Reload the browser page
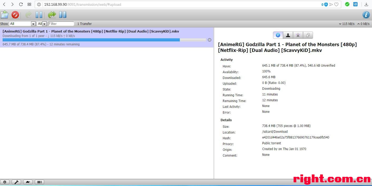372x186 pixels. click(x=21, y=4)
